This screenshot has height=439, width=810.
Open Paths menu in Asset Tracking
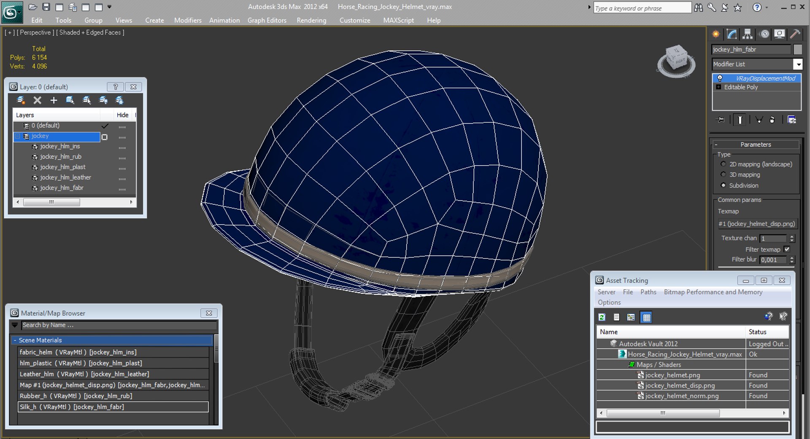point(648,292)
